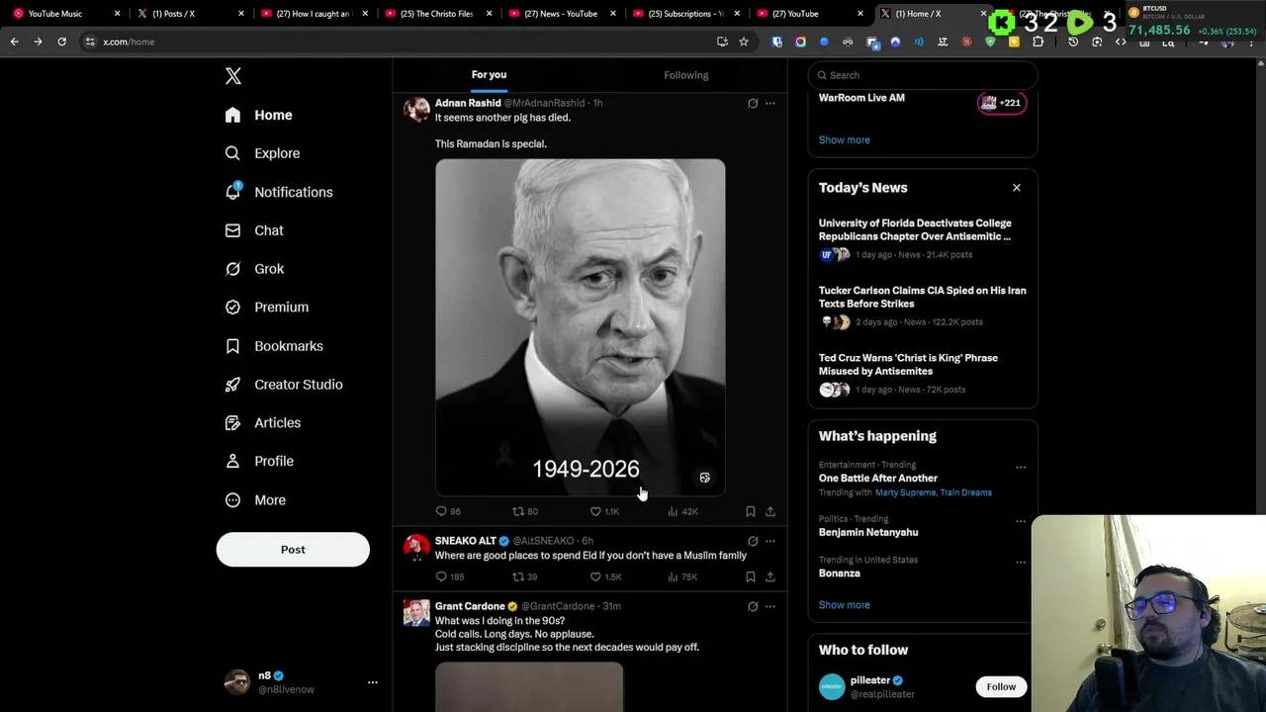
Task: Click the Post button
Action: click(293, 549)
